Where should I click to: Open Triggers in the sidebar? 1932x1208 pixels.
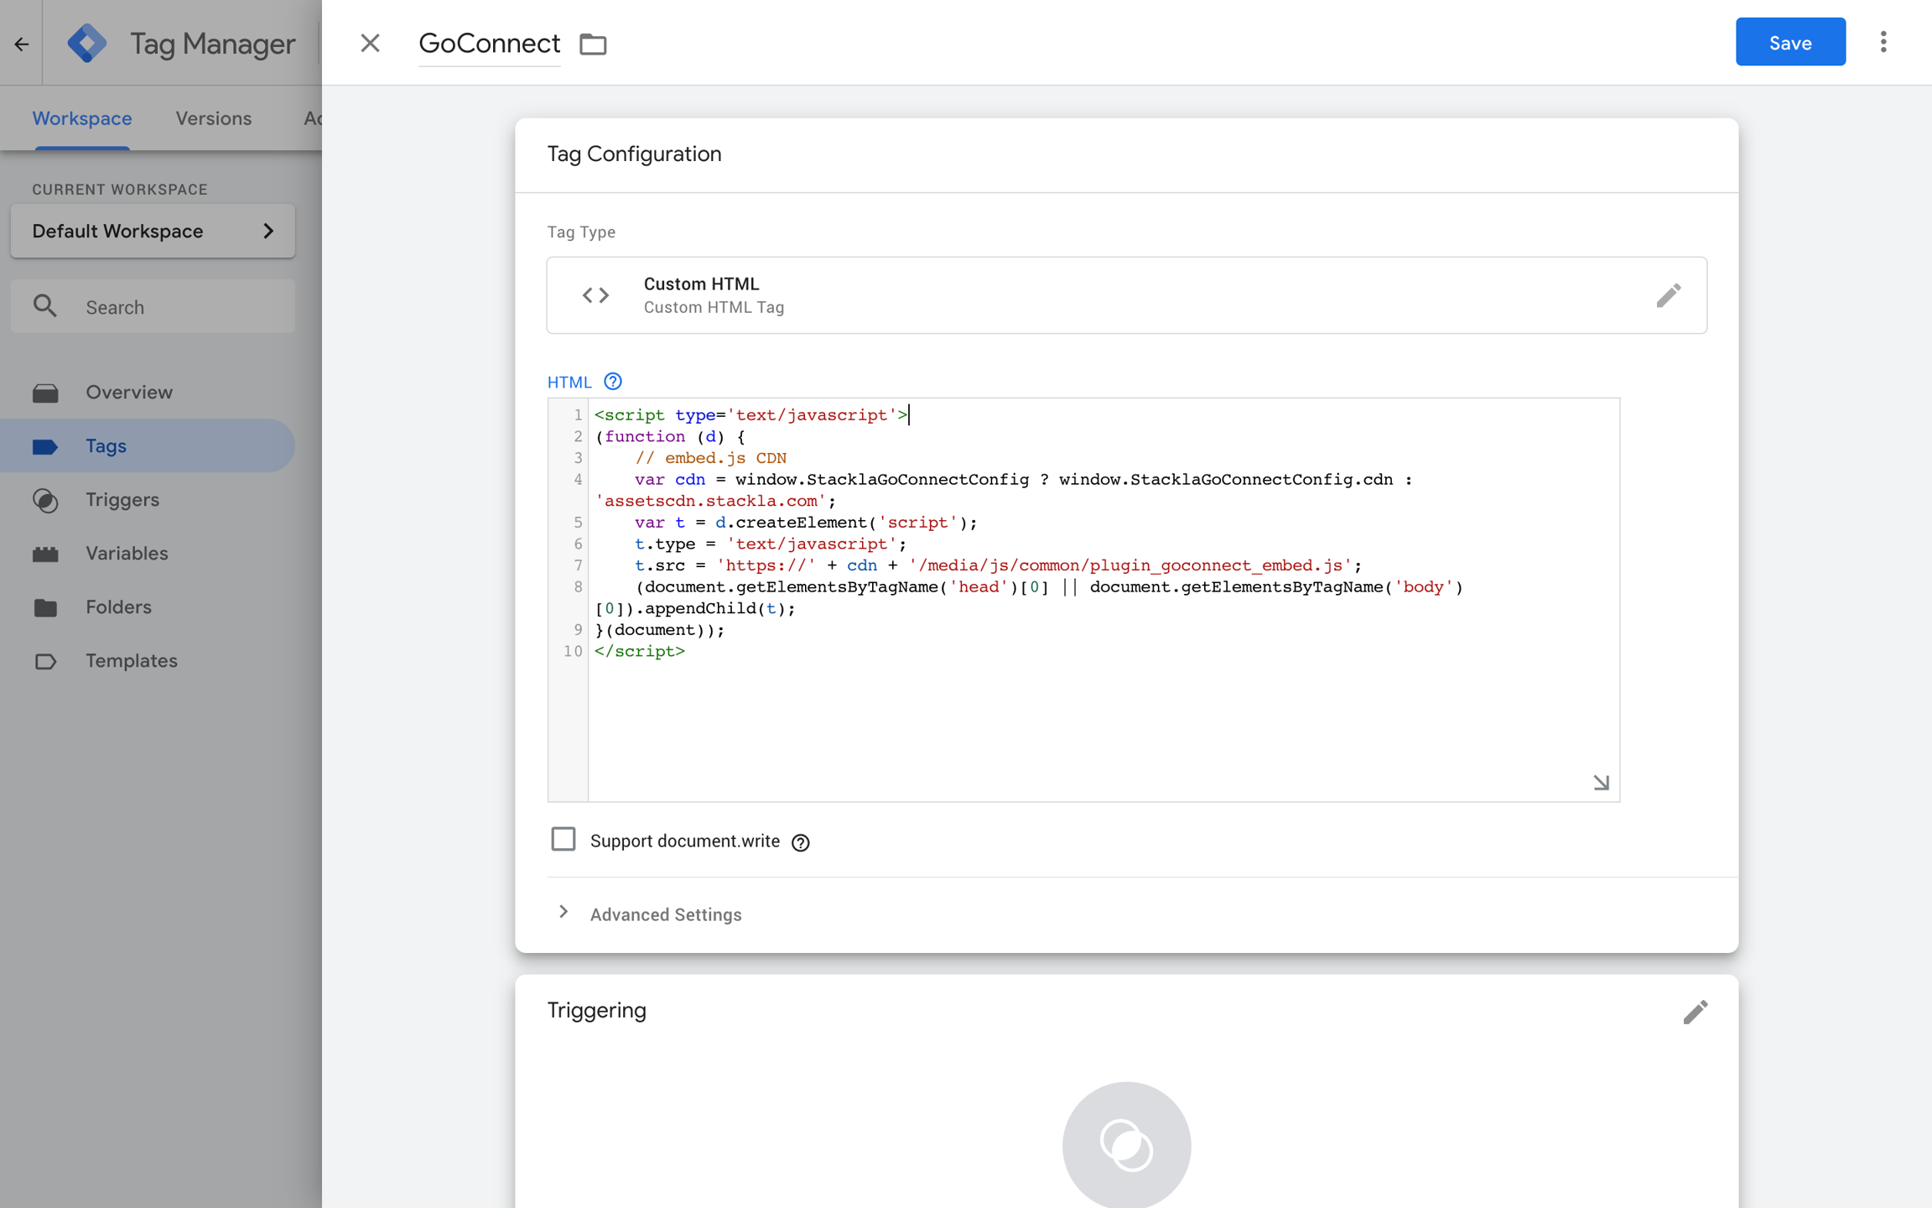click(122, 500)
